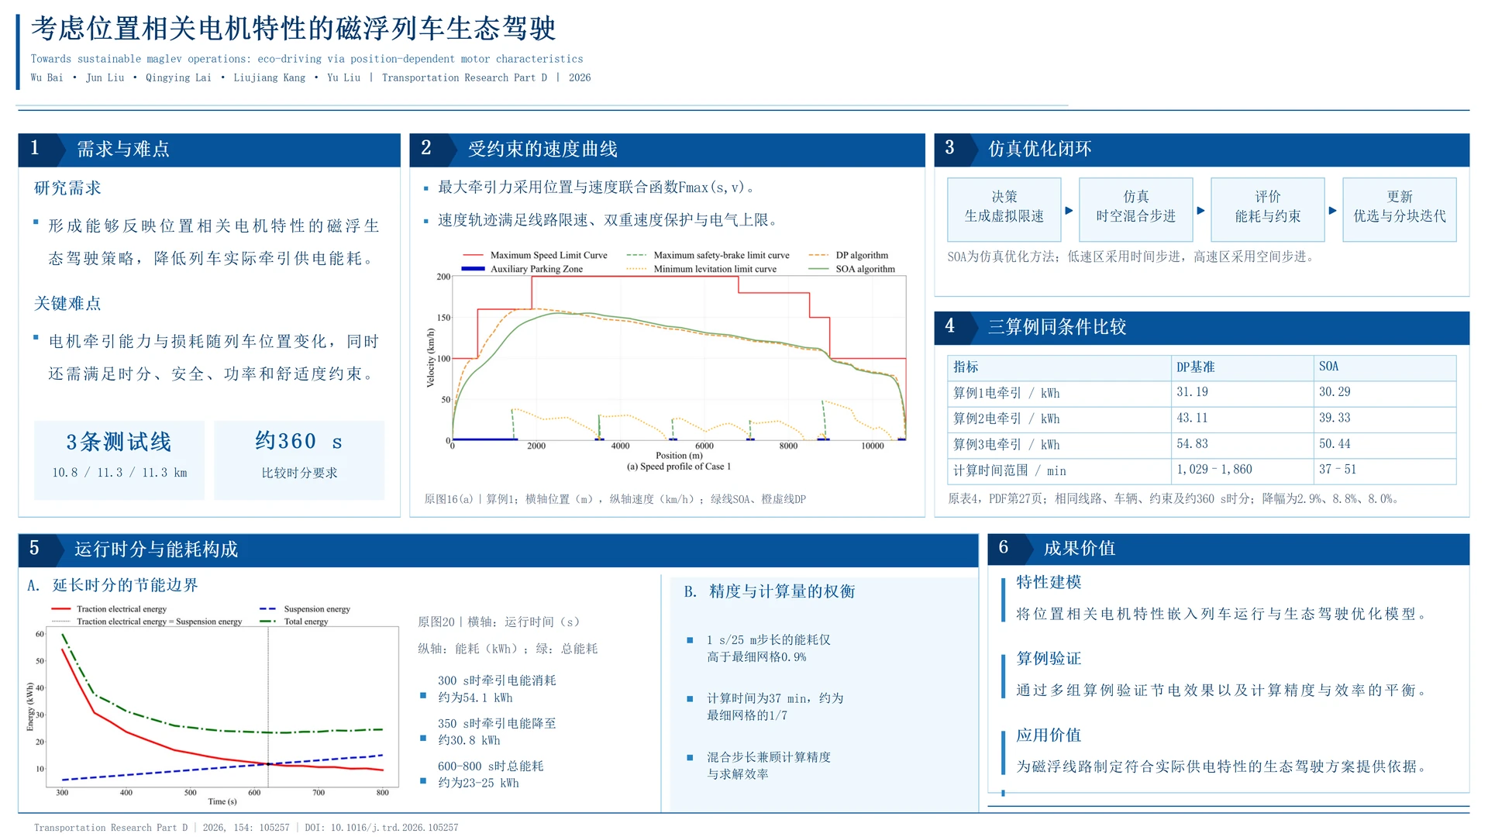Click the energy versus time chart

tap(213, 705)
